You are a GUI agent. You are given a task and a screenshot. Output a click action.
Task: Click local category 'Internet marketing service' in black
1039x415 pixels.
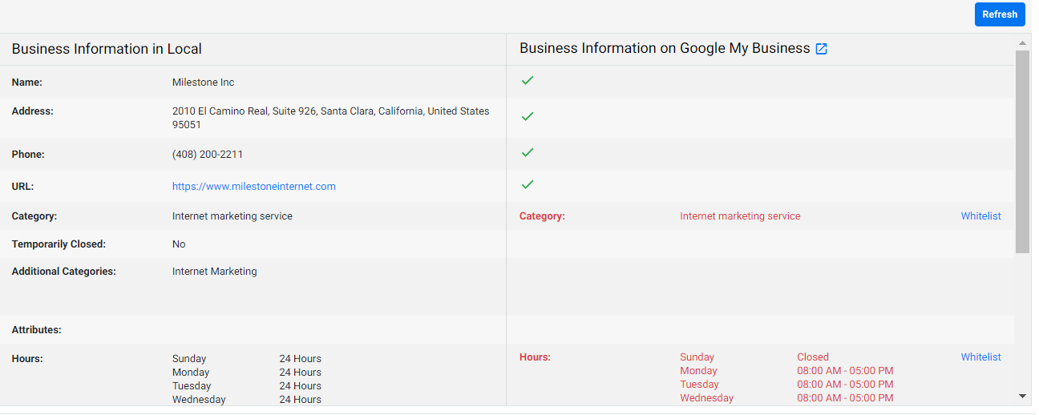(x=232, y=216)
